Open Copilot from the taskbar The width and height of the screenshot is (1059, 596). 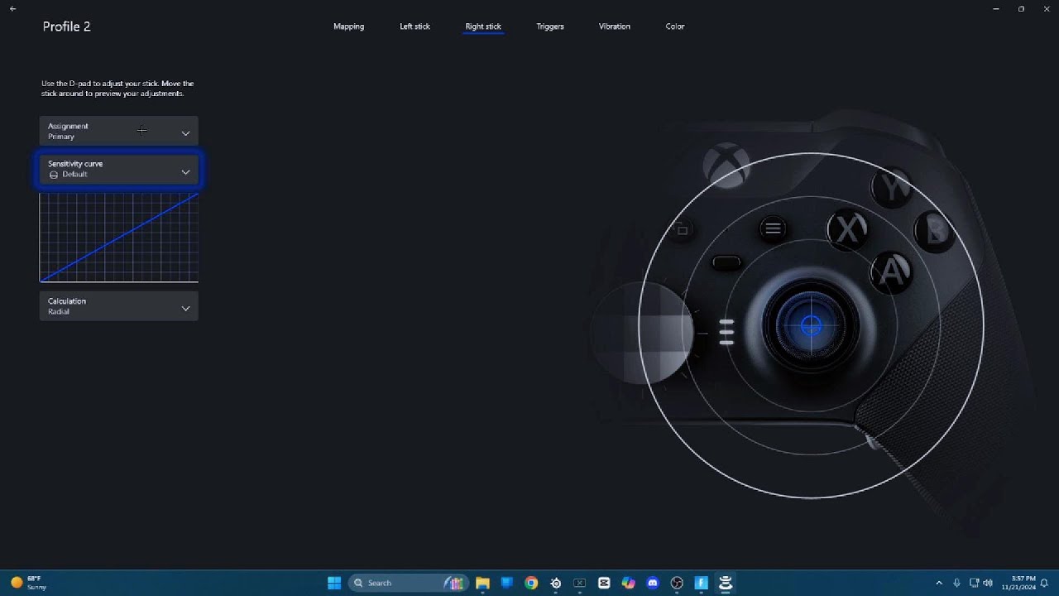coord(628,583)
